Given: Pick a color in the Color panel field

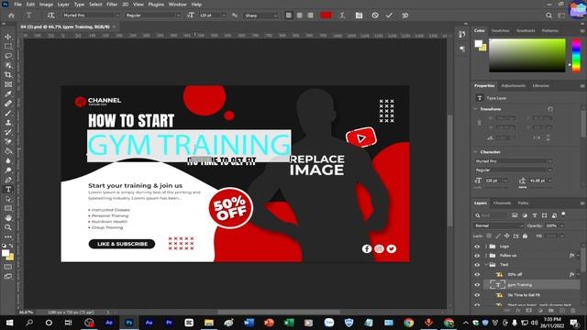Looking at the screenshot, I should coord(527,55).
